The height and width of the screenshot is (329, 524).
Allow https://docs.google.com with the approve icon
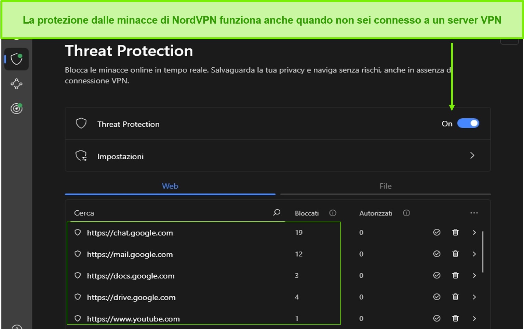(x=436, y=275)
